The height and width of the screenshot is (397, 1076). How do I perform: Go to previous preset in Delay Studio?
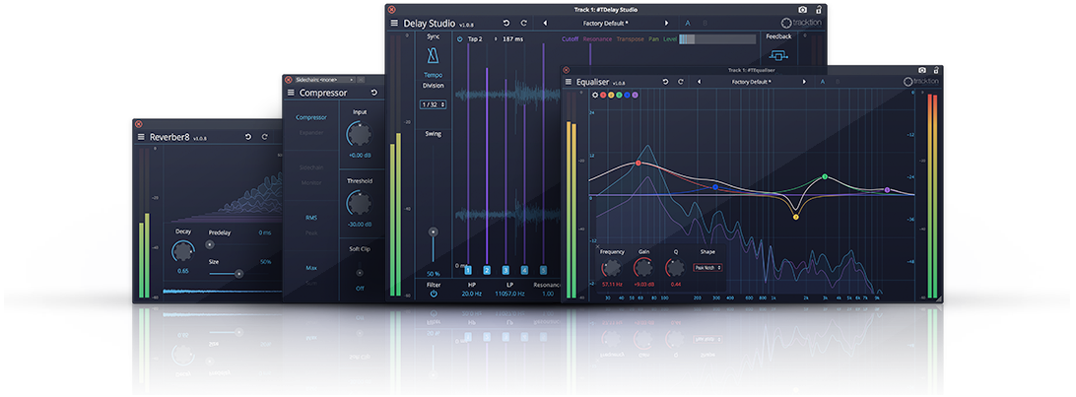(x=545, y=23)
